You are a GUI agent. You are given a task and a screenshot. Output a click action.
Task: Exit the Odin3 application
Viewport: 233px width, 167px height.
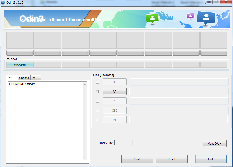(x=211, y=159)
